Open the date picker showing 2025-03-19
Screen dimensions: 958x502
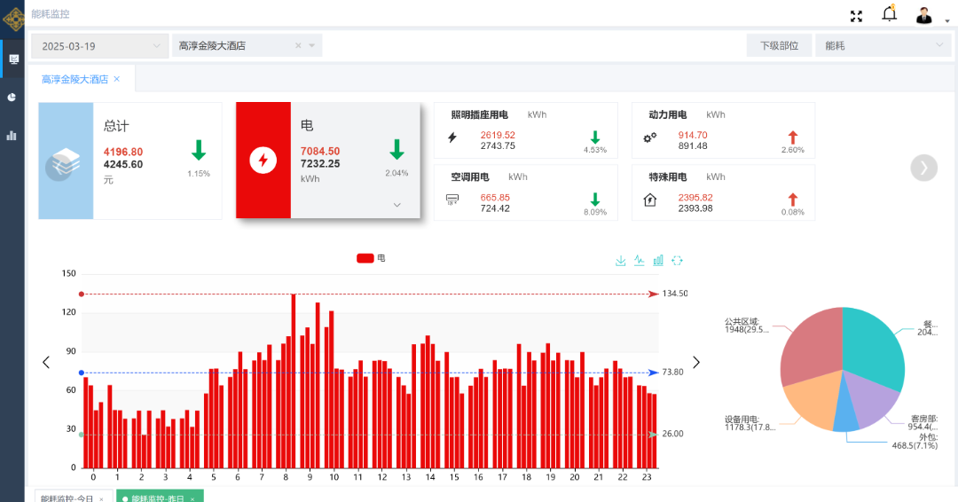[x=100, y=46]
